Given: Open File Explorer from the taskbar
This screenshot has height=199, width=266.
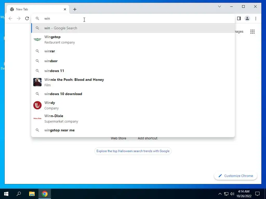Looking at the screenshot, I should tap(32, 194).
